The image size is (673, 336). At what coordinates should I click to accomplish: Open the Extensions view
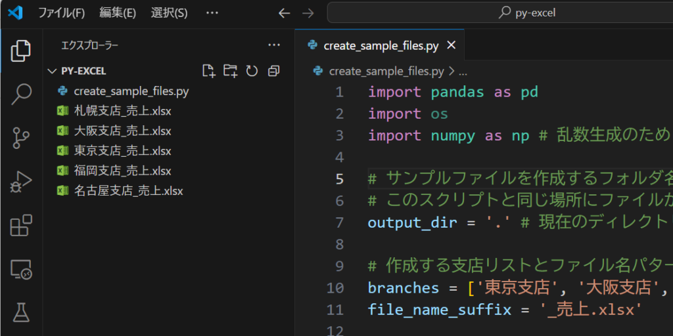pos(21,226)
